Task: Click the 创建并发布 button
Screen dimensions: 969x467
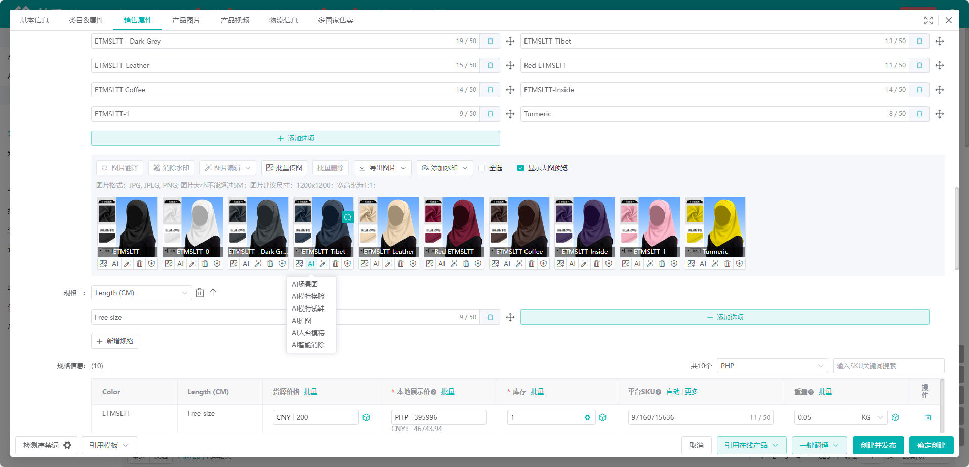Action: point(878,445)
